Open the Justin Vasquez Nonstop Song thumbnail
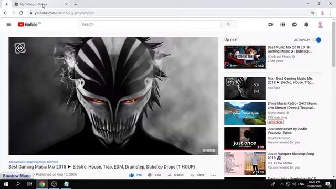The width and height of the screenshot is (336, 189). tap(245, 163)
